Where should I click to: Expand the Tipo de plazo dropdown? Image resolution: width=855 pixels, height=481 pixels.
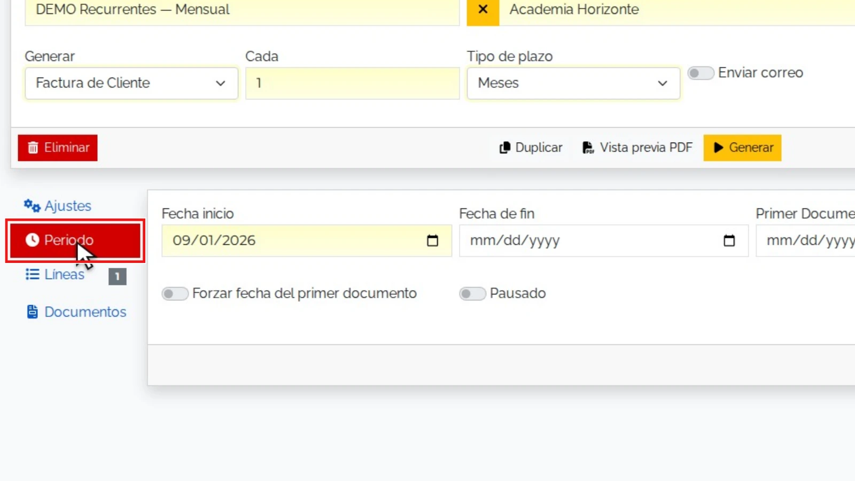click(x=573, y=83)
